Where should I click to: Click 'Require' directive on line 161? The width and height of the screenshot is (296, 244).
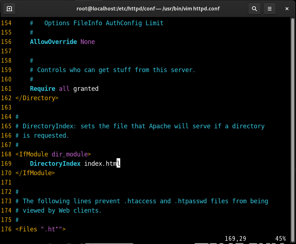click(43, 89)
